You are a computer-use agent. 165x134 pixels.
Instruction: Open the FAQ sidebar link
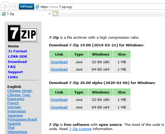pos(12,67)
